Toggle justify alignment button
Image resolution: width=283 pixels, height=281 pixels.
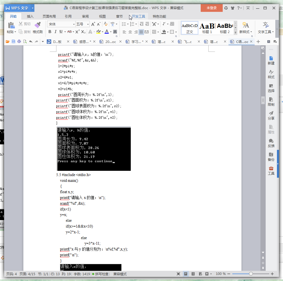pos(141,32)
